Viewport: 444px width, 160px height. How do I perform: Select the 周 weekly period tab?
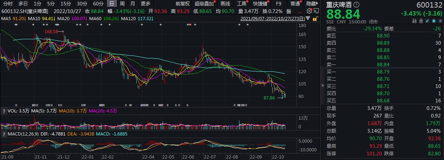click(x=122, y=4)
